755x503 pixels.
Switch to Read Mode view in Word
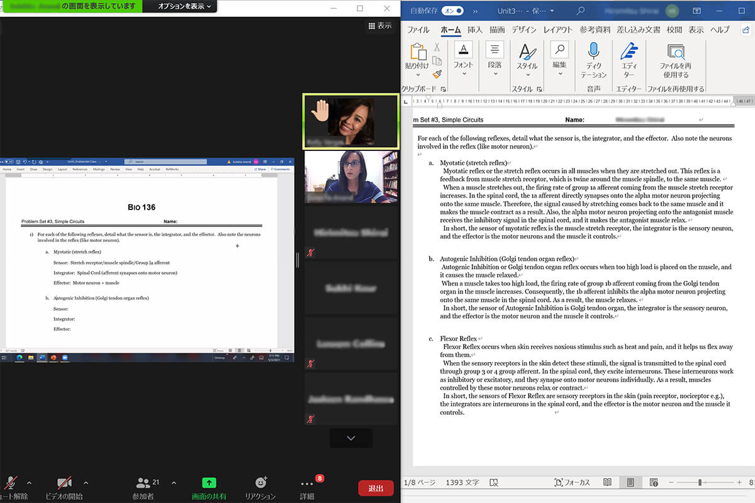click(x=607, y=482)
